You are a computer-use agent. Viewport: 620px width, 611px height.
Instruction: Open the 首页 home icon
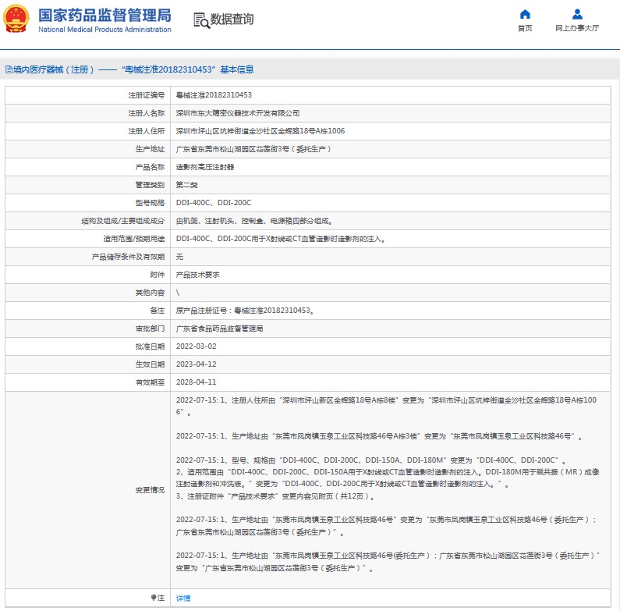(x=525, y=14)
